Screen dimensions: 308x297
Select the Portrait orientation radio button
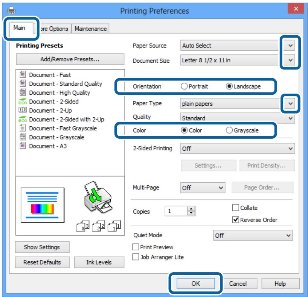184,86
